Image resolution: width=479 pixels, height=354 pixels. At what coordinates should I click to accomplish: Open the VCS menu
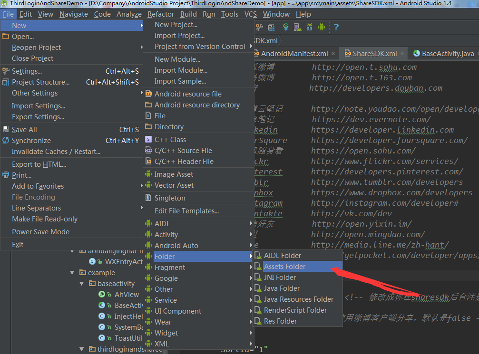[251, 14]
